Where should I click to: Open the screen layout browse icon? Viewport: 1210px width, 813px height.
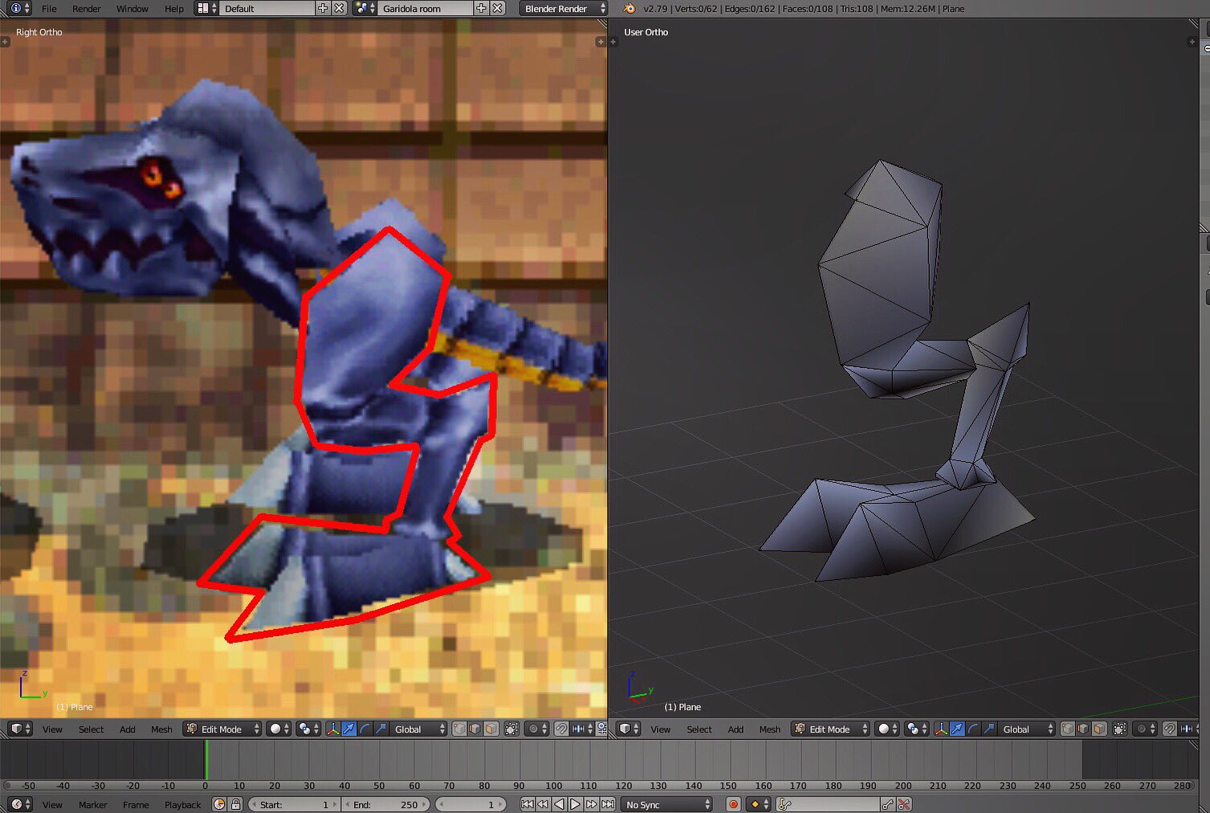click(x=206, y=9)
